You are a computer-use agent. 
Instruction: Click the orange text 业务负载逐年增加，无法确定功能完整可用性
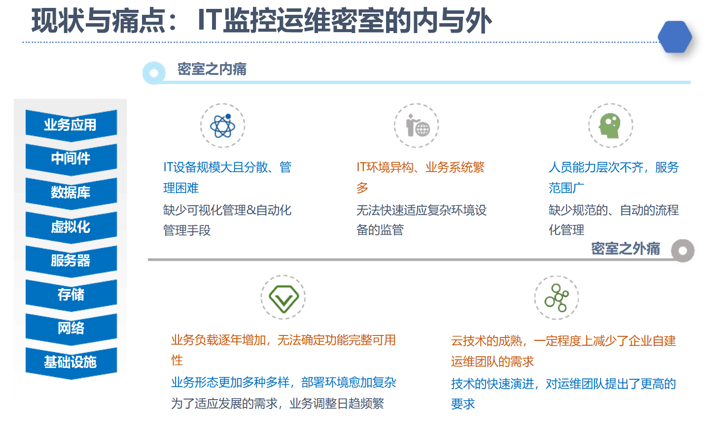click(284, 350)
